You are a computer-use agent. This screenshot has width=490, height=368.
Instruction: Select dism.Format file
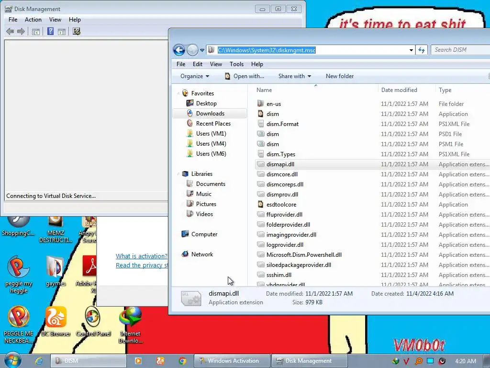tap(282, 124)
